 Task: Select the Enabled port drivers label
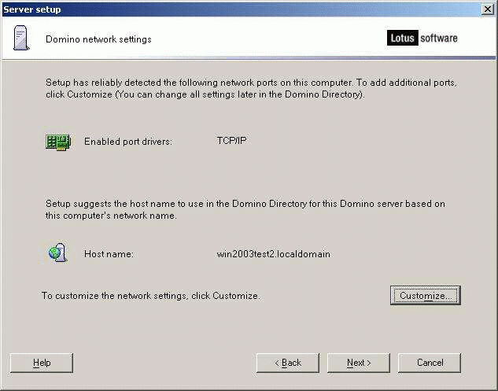click(x=127, y=142)
